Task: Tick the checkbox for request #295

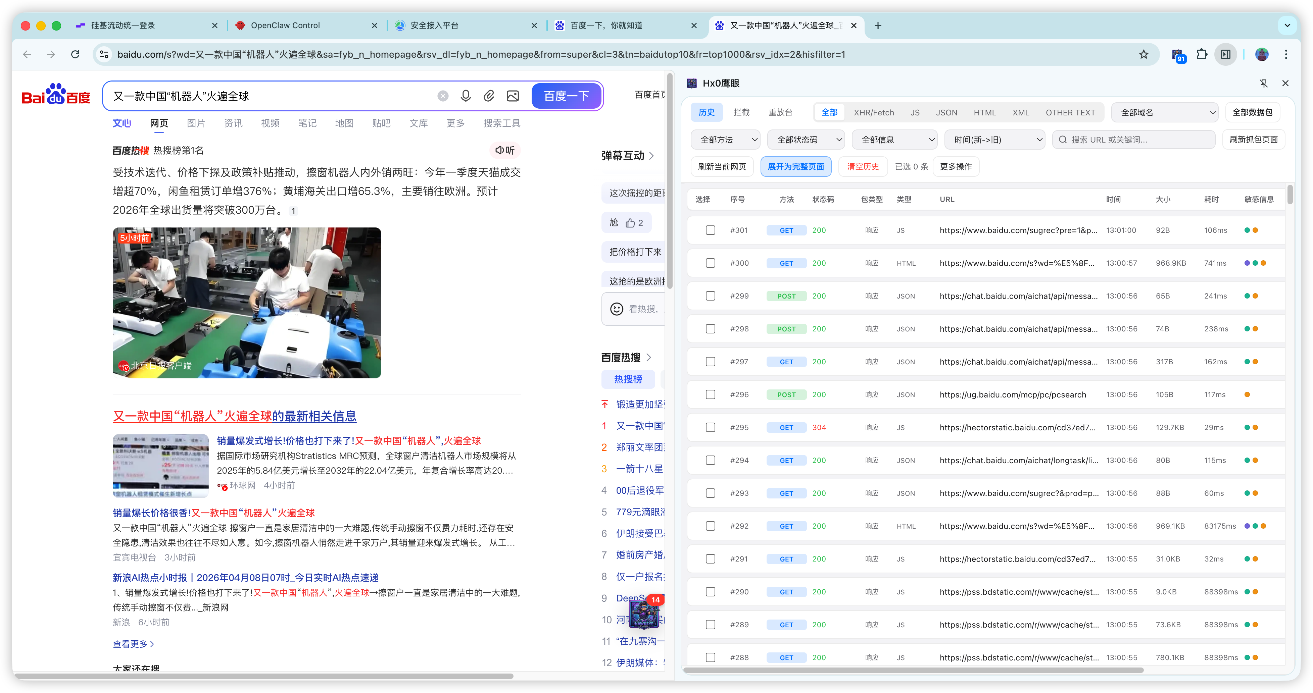Action: (x=710, y=428)
